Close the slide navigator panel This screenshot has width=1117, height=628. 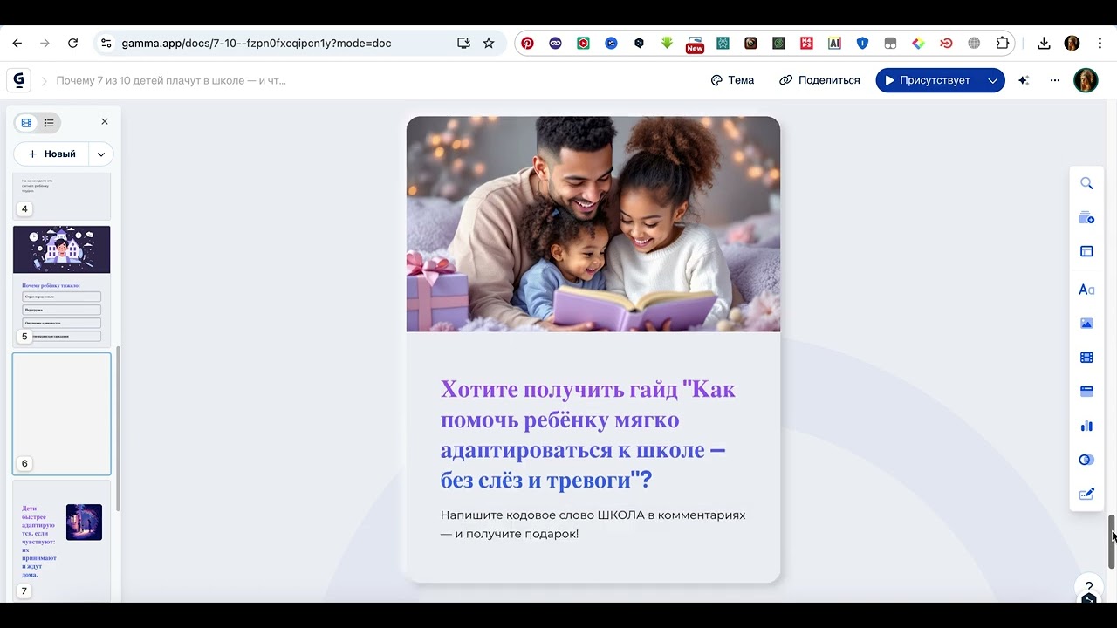point(105,122)
